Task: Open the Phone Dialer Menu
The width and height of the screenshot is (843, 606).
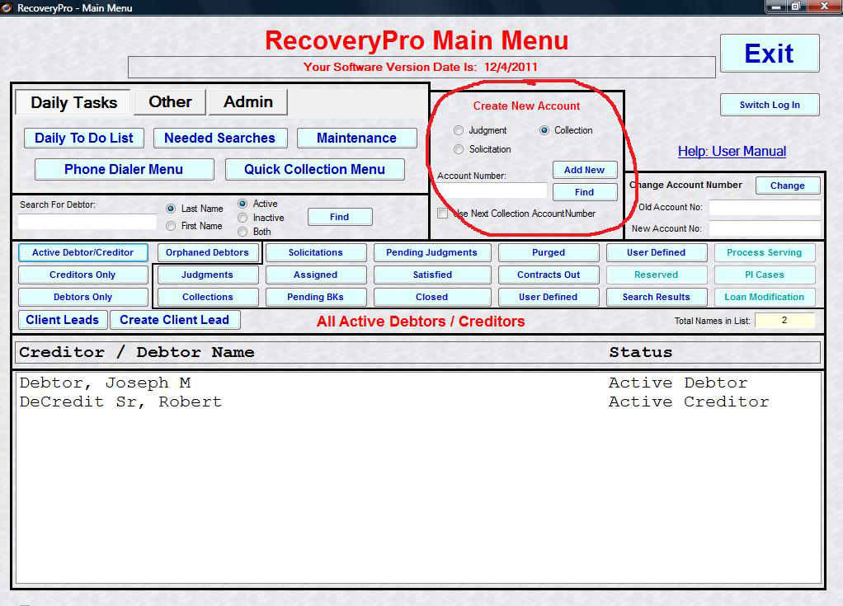Action: [124, 169]
